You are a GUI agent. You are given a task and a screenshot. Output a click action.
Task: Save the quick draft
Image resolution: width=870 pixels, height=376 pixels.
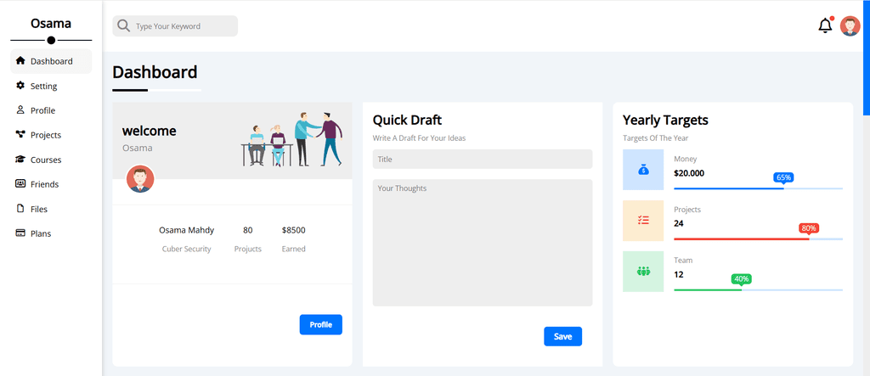[x=562, y=336]
